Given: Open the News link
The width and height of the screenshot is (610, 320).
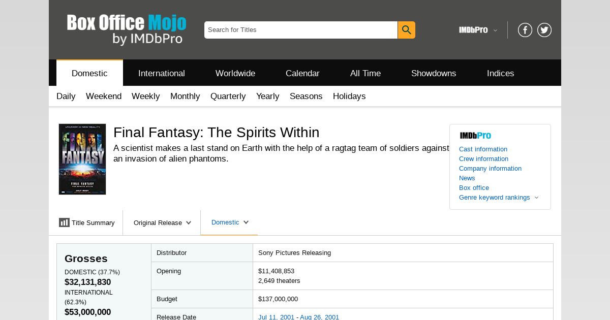Looking at the screenshot, I should 467,178.
